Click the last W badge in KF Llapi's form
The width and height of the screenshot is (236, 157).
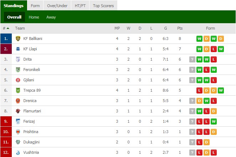[x=221, y=49]
